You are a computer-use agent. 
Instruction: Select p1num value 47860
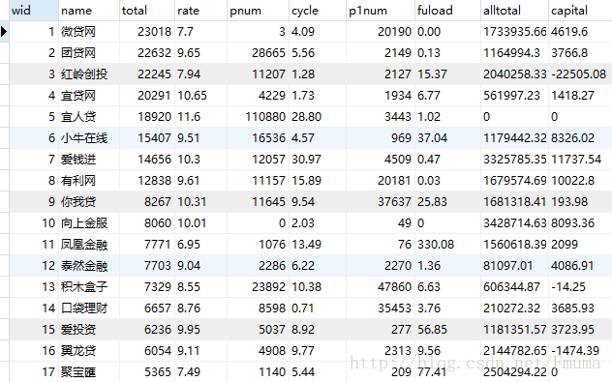tap(394, 287)
